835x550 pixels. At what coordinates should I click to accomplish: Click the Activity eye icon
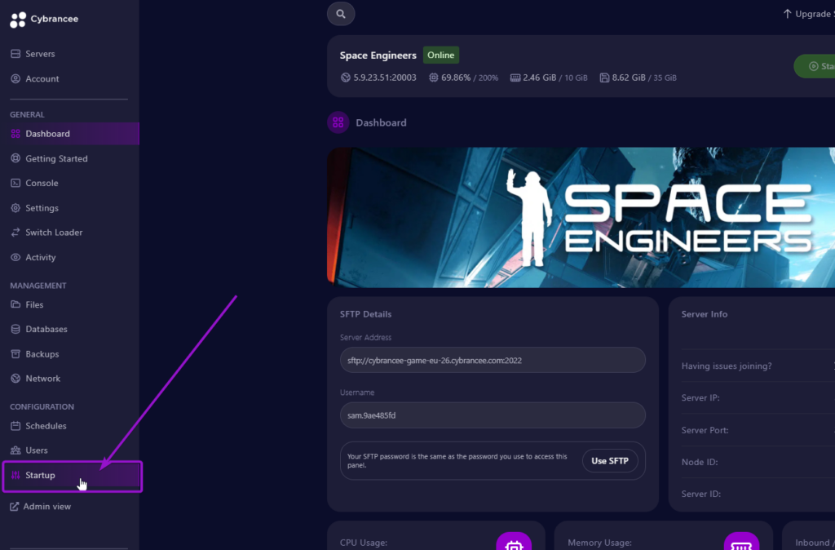pyautogui.click(x=15, y=257)
